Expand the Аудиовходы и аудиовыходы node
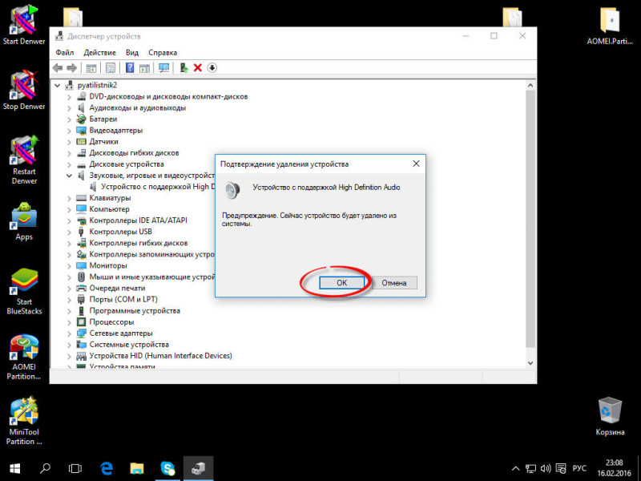This screenshot has width=641, height=481. (x=69, y=108)
